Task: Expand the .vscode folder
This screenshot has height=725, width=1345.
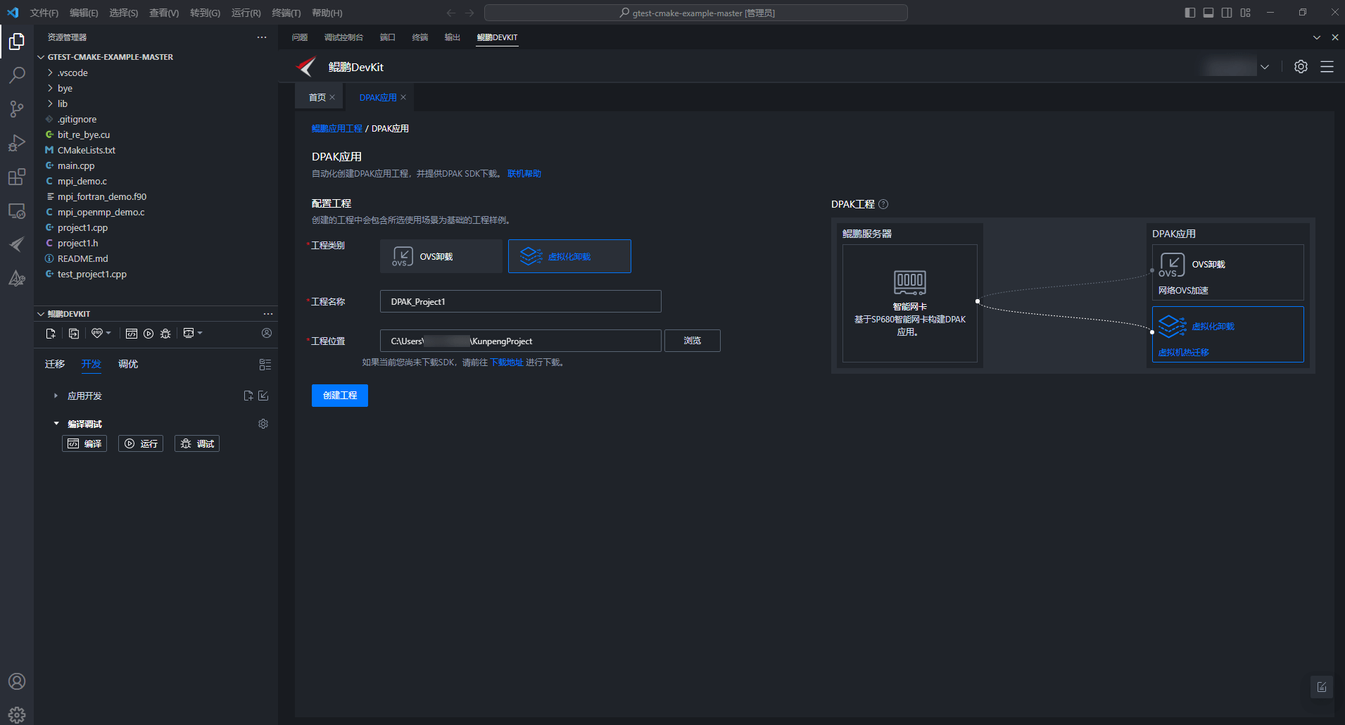Action: click(x=50, y=72)
